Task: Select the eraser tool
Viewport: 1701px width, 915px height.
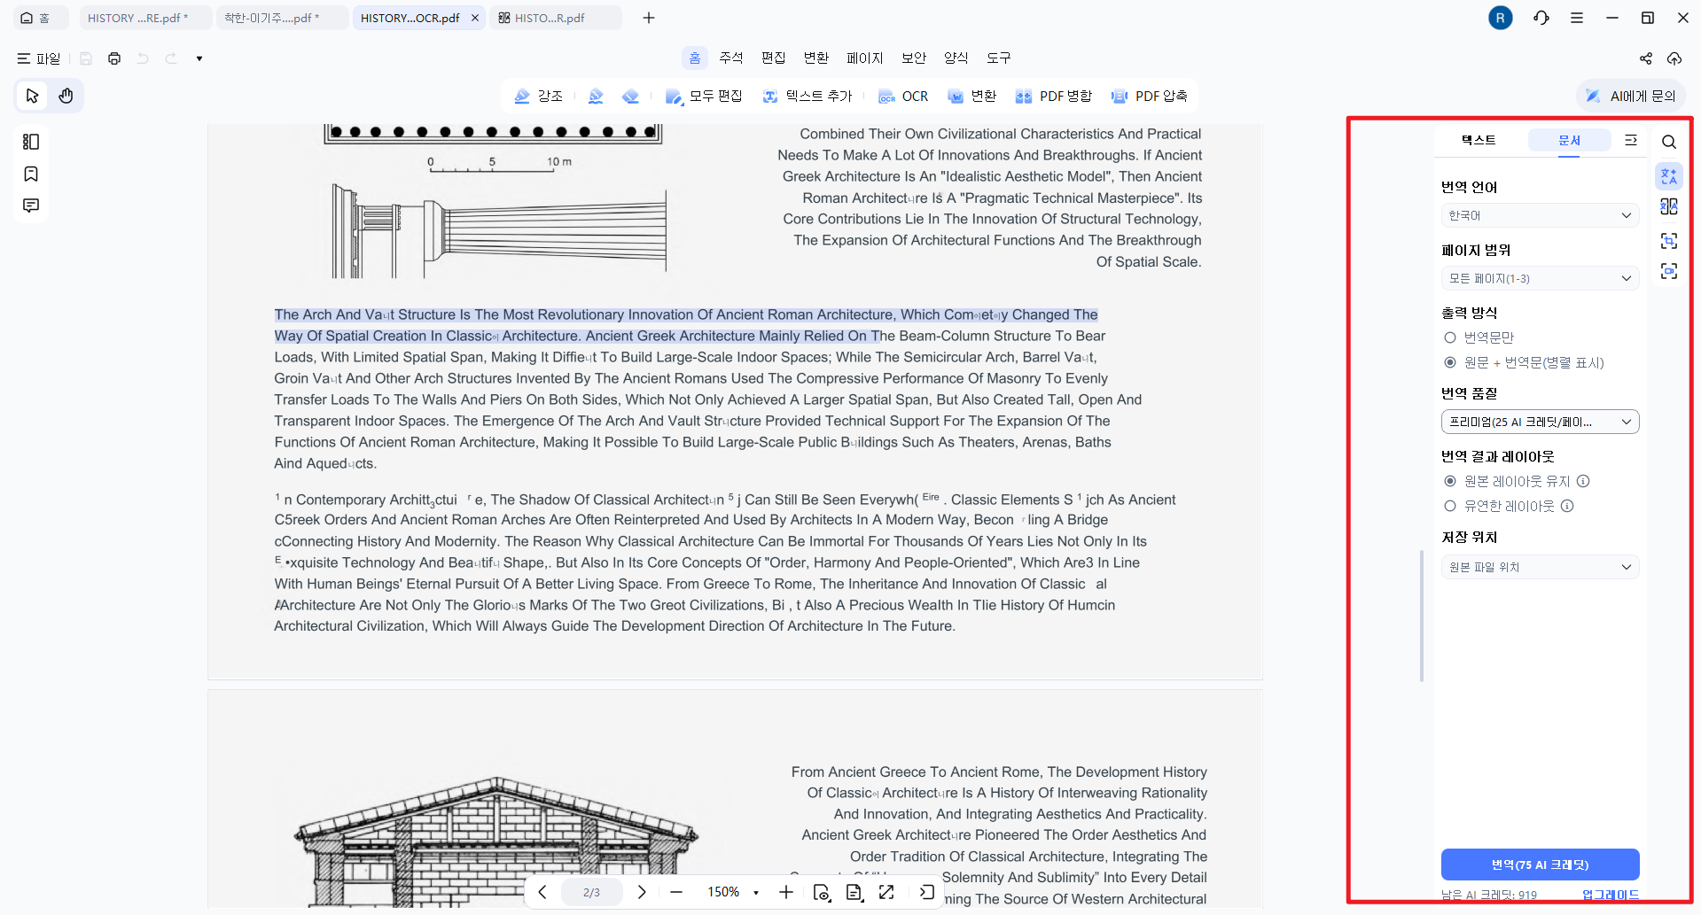Action: 630,96
